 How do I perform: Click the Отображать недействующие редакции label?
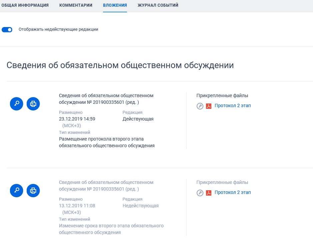(58, 29)
